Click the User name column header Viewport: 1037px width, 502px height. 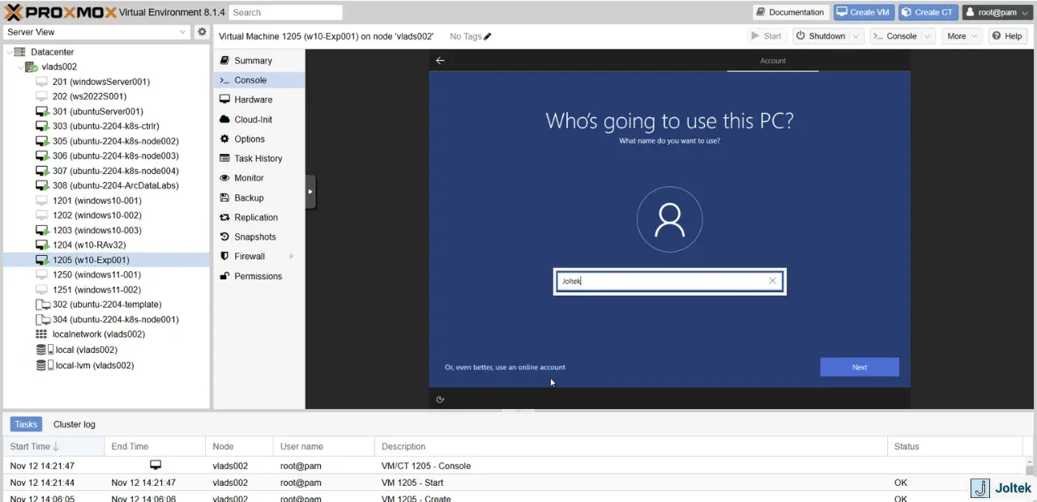(323, 446)
